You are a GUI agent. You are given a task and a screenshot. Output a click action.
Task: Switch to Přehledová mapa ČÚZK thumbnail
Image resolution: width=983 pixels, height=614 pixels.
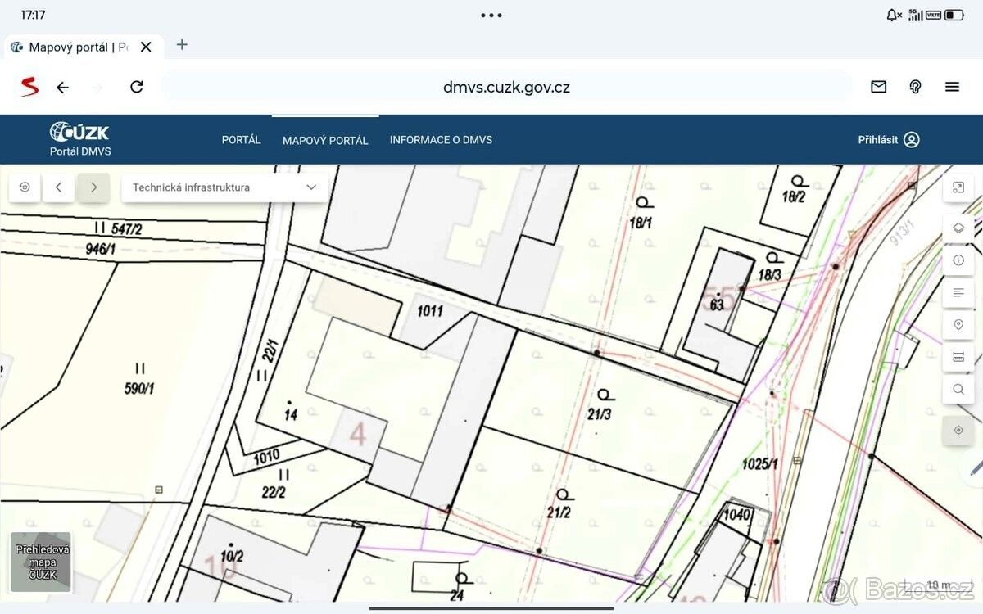point(41,562)
